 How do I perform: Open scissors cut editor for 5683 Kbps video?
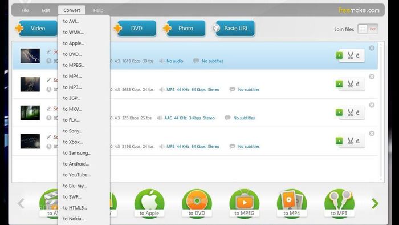tap(351, 84)
